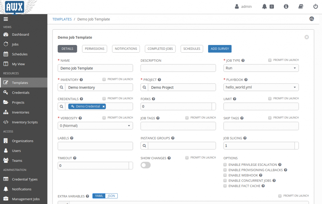Open the Forks help icon
Screen dimensions: 322x204
point(153,99)
